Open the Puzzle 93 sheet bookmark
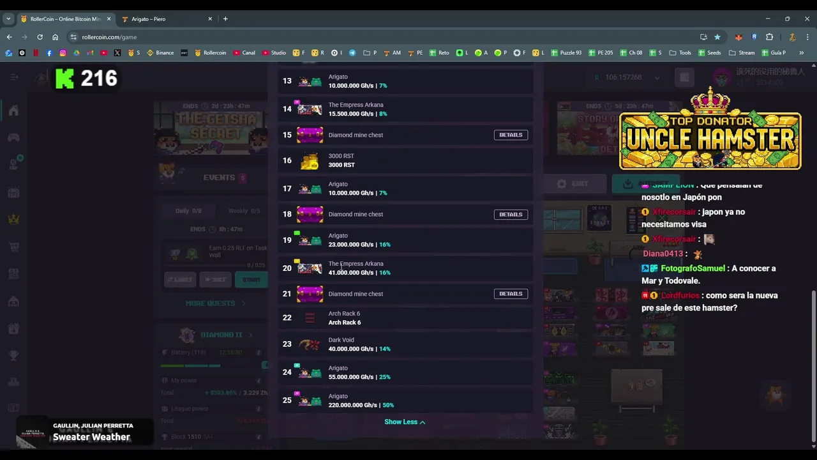The image size is (817, 460). tap(566, 53)
